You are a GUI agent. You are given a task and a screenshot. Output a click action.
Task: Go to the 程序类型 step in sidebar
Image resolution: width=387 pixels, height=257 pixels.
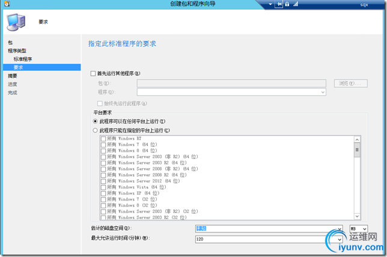[17, 51]
